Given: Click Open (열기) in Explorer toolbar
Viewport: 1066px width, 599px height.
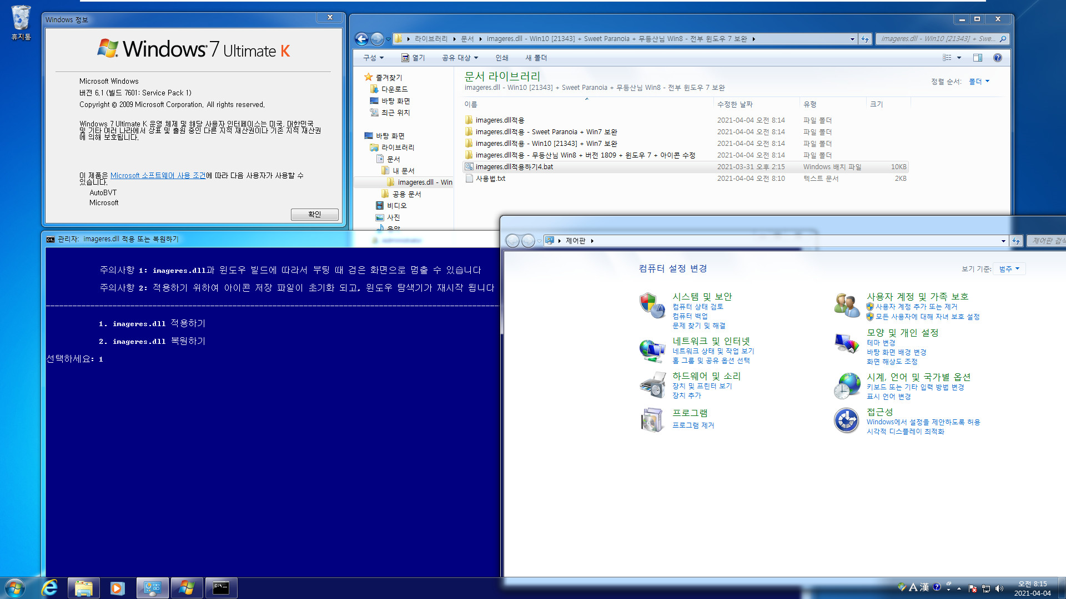Looking at the screenshot, I should (x=413, y=58).
